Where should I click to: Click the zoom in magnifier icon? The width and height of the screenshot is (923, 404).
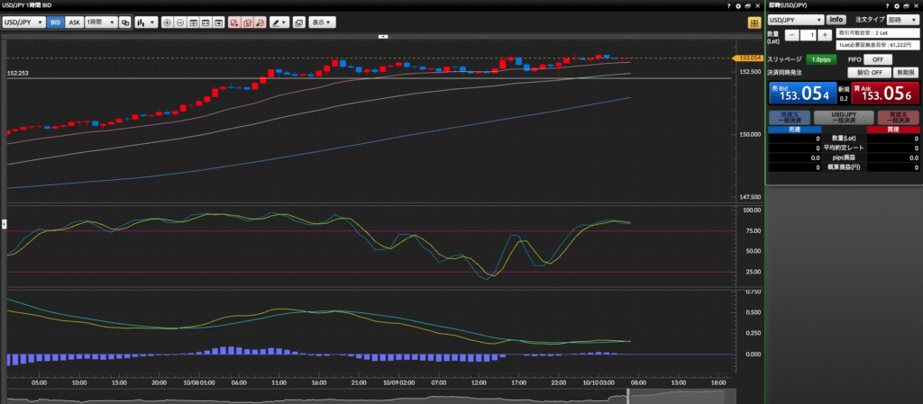click(x=167, y=22)
